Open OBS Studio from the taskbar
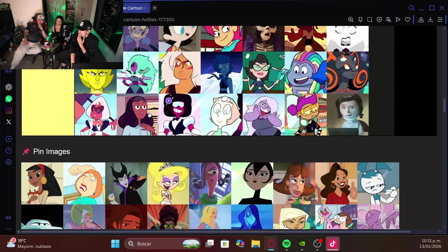Screen dimensions: 448x252 click(317, 244)
